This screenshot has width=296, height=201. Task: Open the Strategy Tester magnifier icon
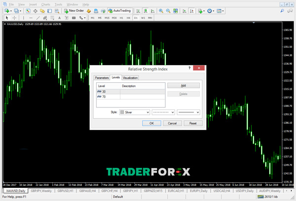pos(57,11)
